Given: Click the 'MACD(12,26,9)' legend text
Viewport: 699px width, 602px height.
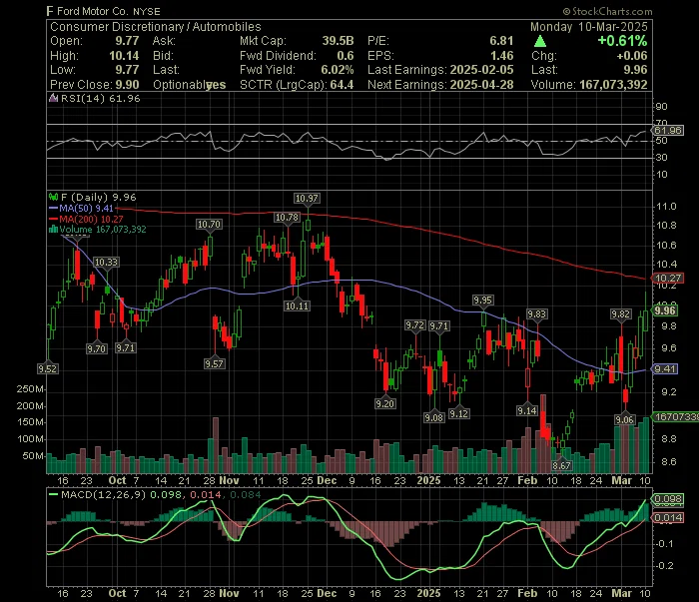Looking at the screenshot, I should point(103,495).
